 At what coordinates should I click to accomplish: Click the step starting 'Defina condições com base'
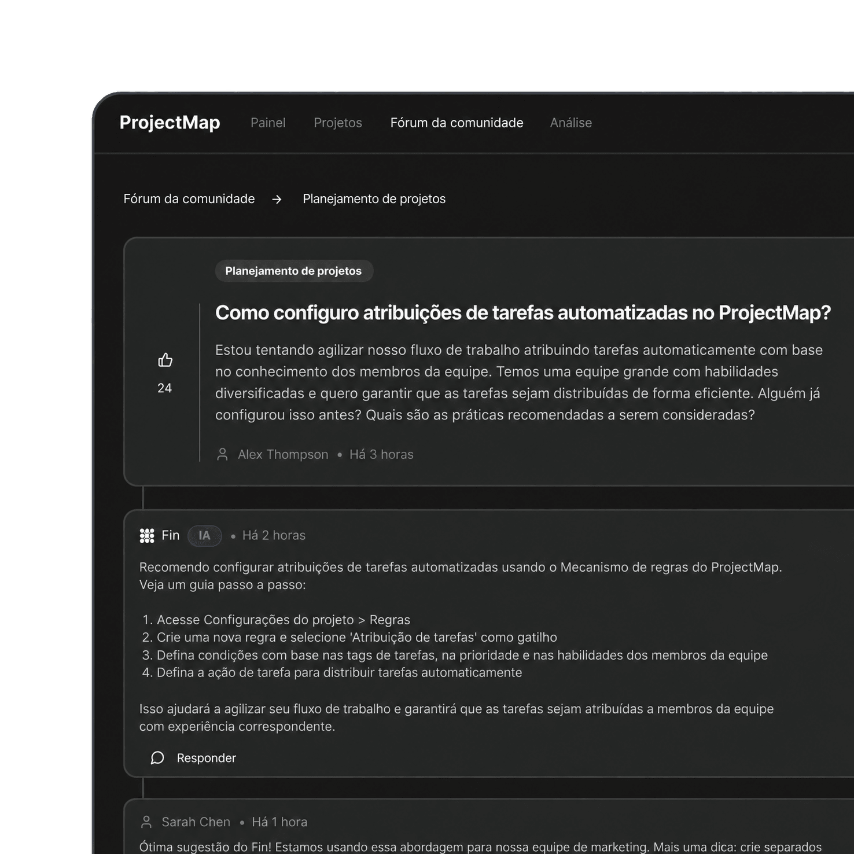[x=462, y=655]
